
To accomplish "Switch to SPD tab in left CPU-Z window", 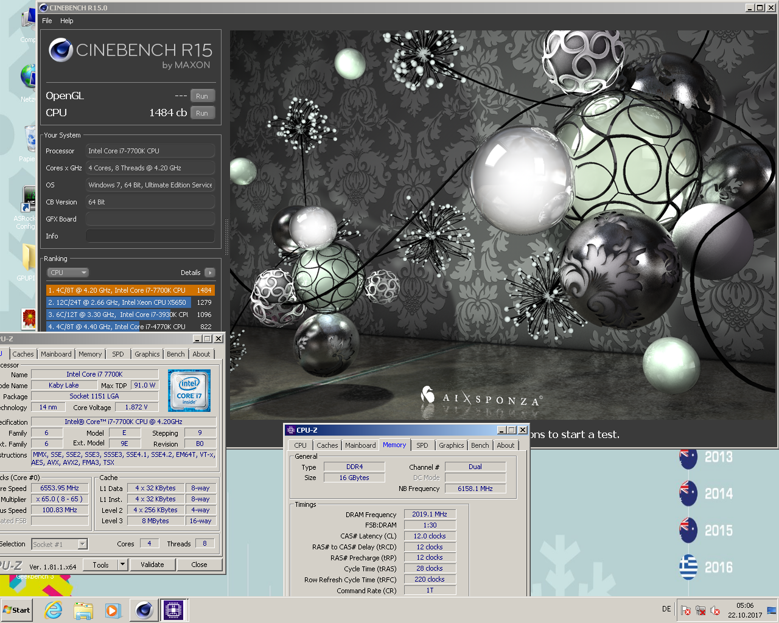I will (x=118, y=354).
